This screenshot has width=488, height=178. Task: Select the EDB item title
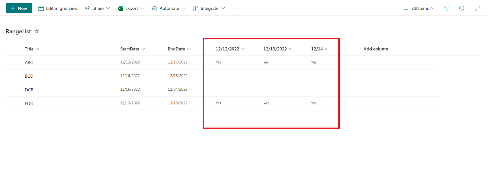click(29, 103)
